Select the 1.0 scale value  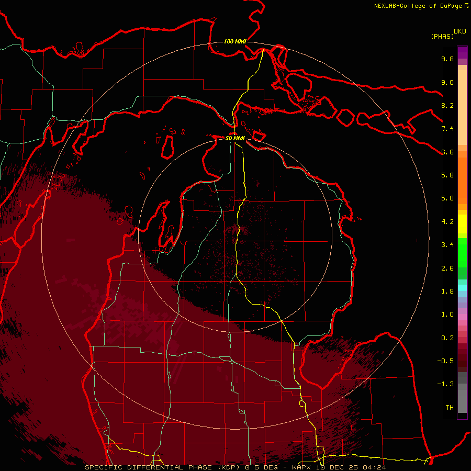[x=447, y=315]
